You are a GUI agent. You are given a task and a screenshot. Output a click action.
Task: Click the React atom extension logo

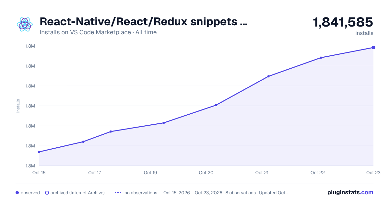click(x=25, y=24)
